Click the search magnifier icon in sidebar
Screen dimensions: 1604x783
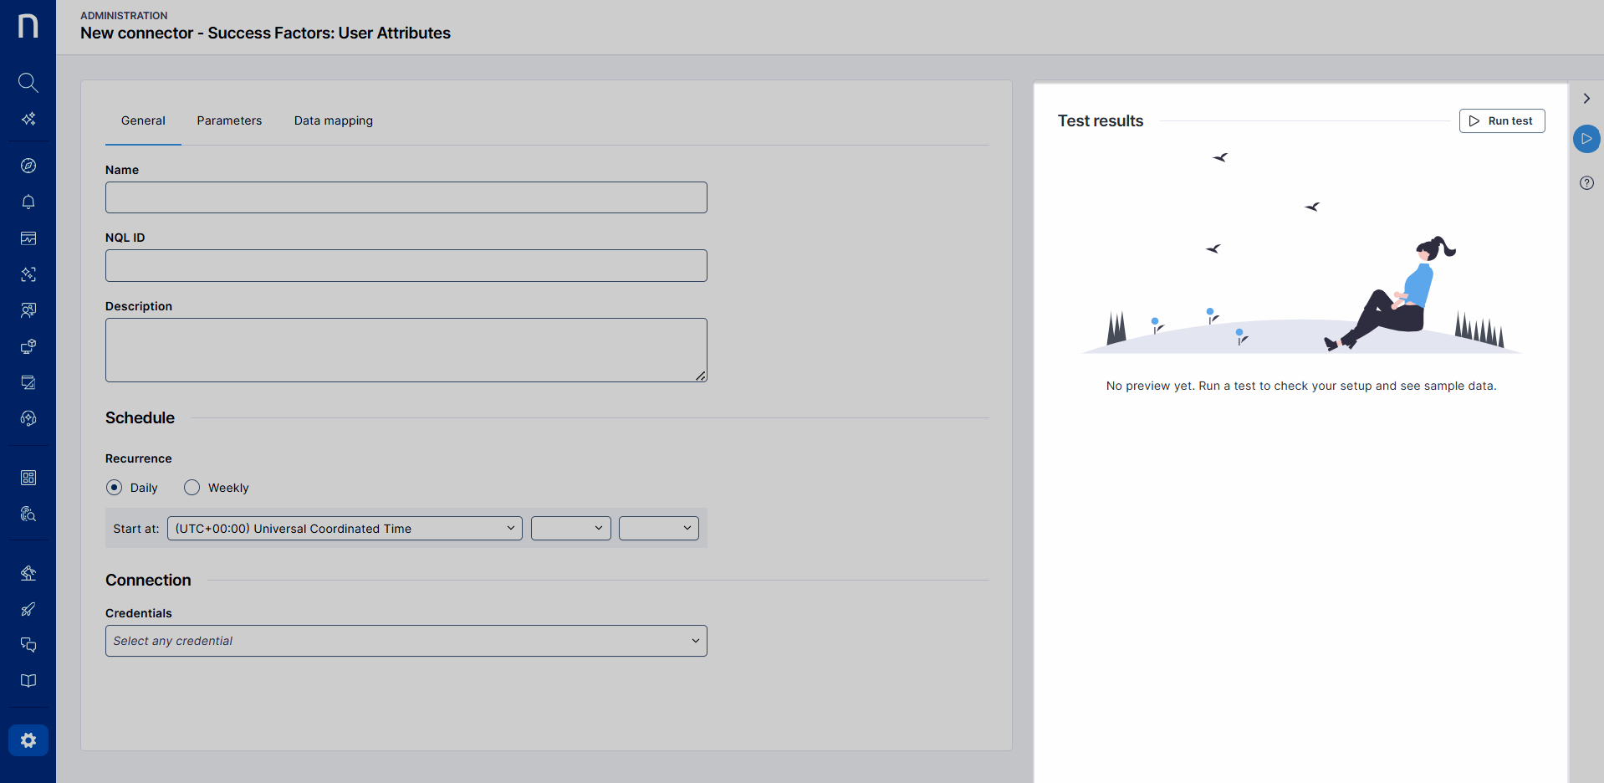[x=28, y=82]
